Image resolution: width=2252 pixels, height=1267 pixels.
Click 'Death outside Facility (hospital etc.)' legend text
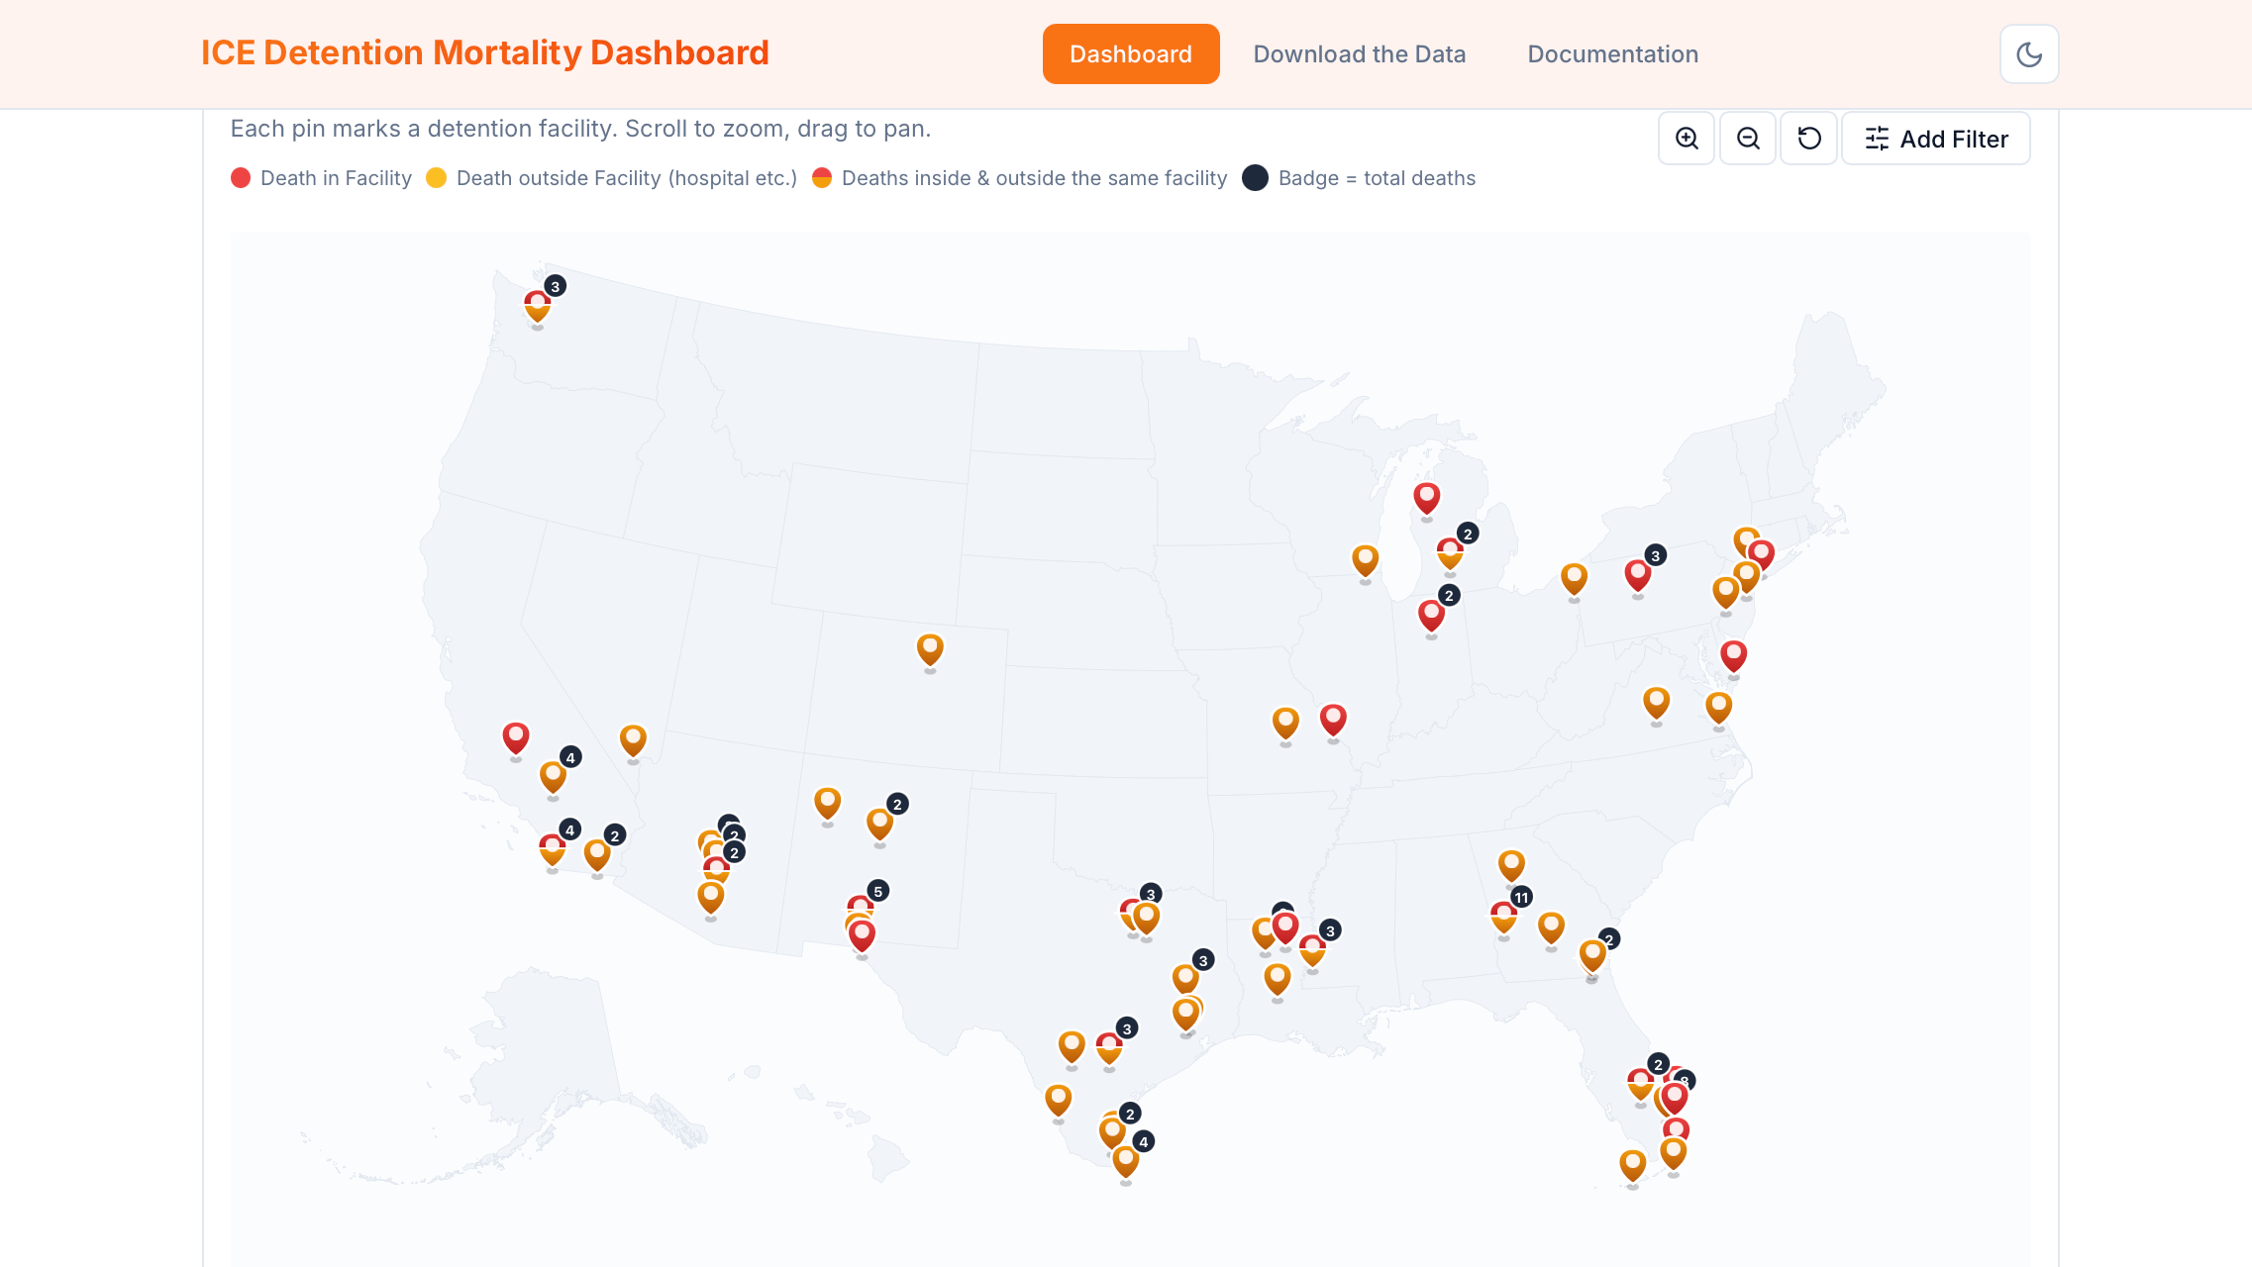click(x=627, y=178)
